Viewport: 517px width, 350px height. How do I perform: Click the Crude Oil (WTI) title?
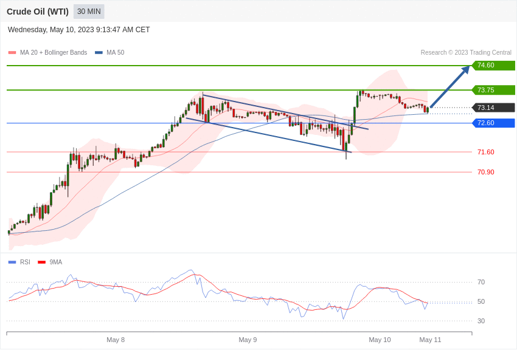pyautogui.click(x=38, y=12)
